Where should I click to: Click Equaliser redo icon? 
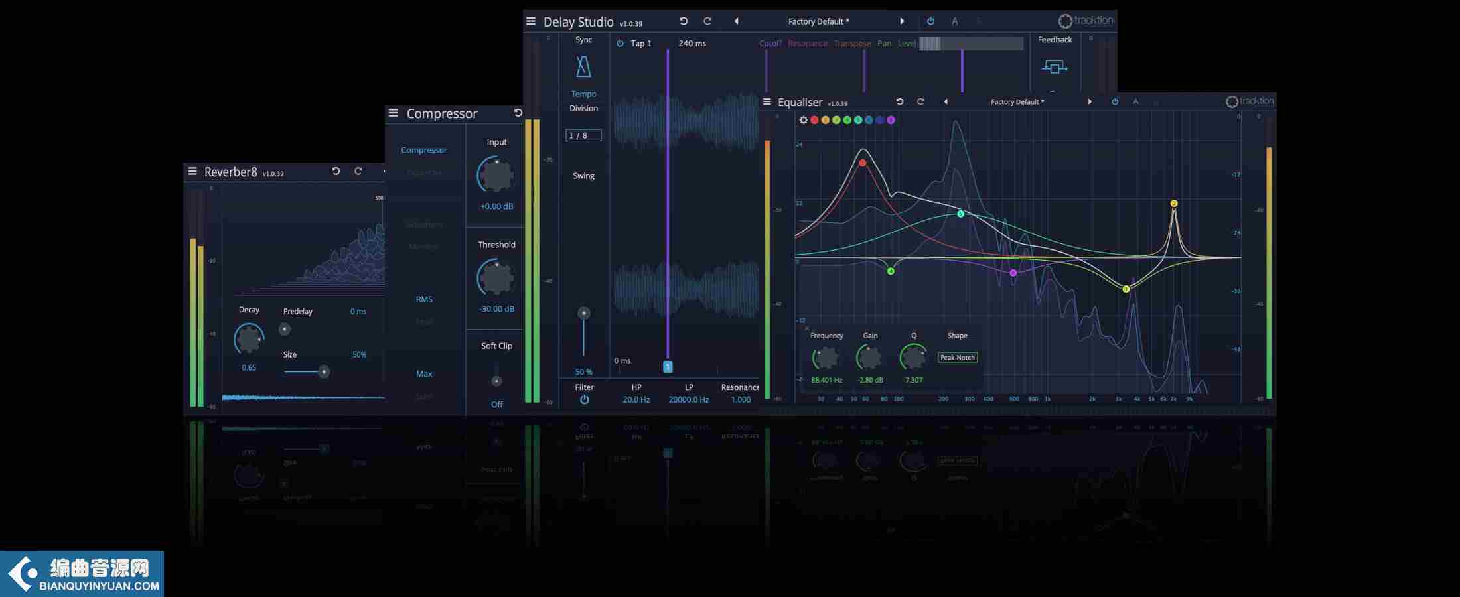[x=920, y=101]
